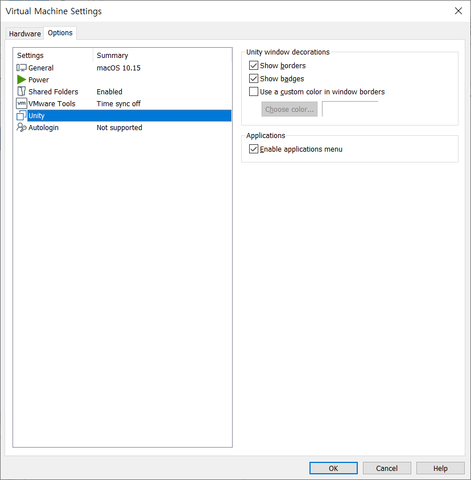Select the Shared Folders row

(123, 91)
